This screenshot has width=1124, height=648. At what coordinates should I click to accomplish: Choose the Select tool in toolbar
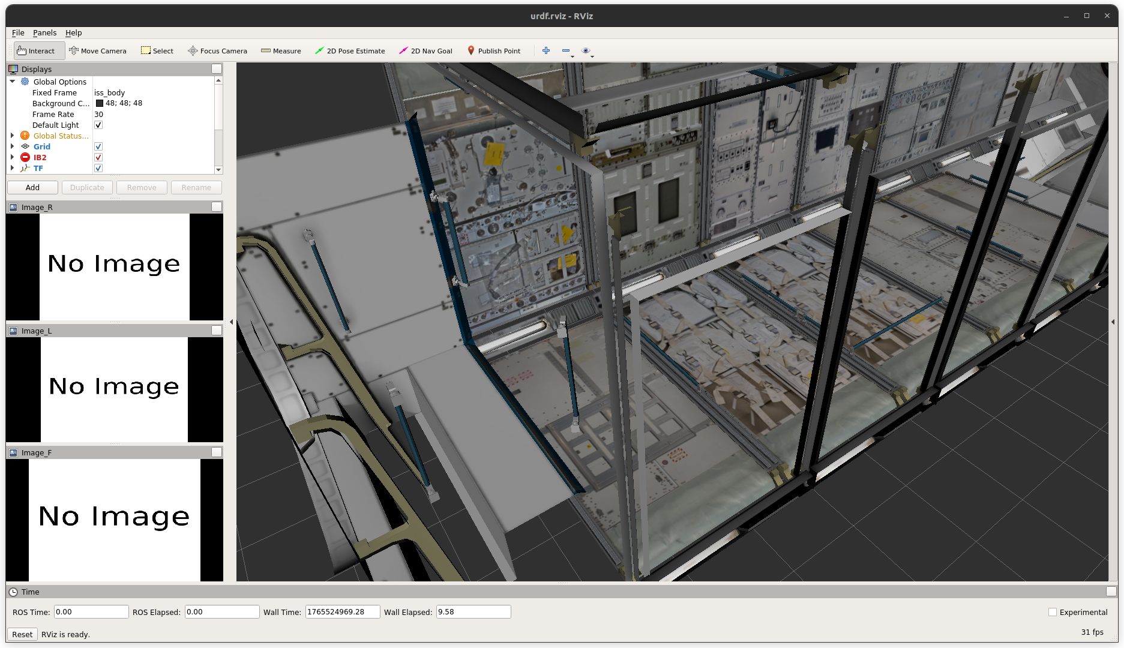pyautogui.click(x=157, y=50)
